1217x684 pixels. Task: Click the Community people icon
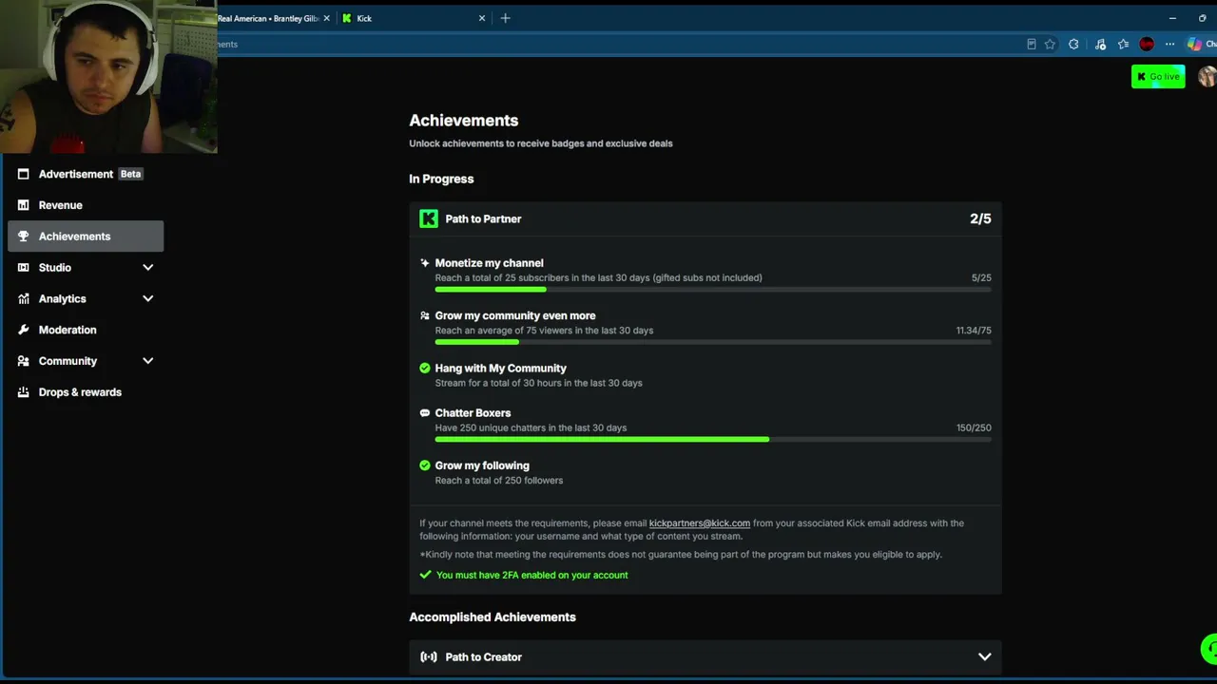point(24,361)
